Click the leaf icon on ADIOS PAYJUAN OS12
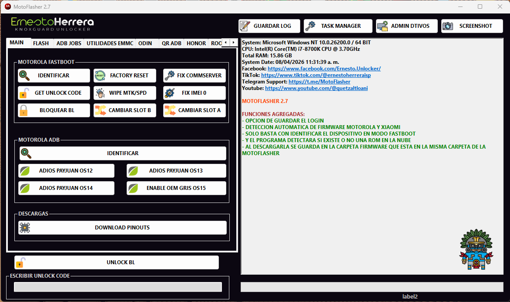This screenshot has width=510, height=302. click(x=25, y=171)
